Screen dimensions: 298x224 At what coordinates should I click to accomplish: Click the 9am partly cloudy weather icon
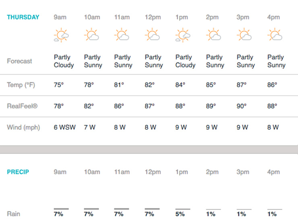pyautogui.click(x=61, y=35)
